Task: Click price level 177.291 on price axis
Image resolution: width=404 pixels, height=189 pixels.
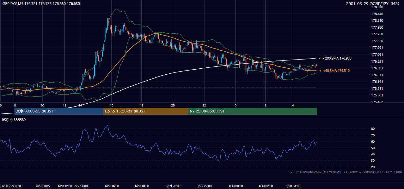Action: (377, 48)
